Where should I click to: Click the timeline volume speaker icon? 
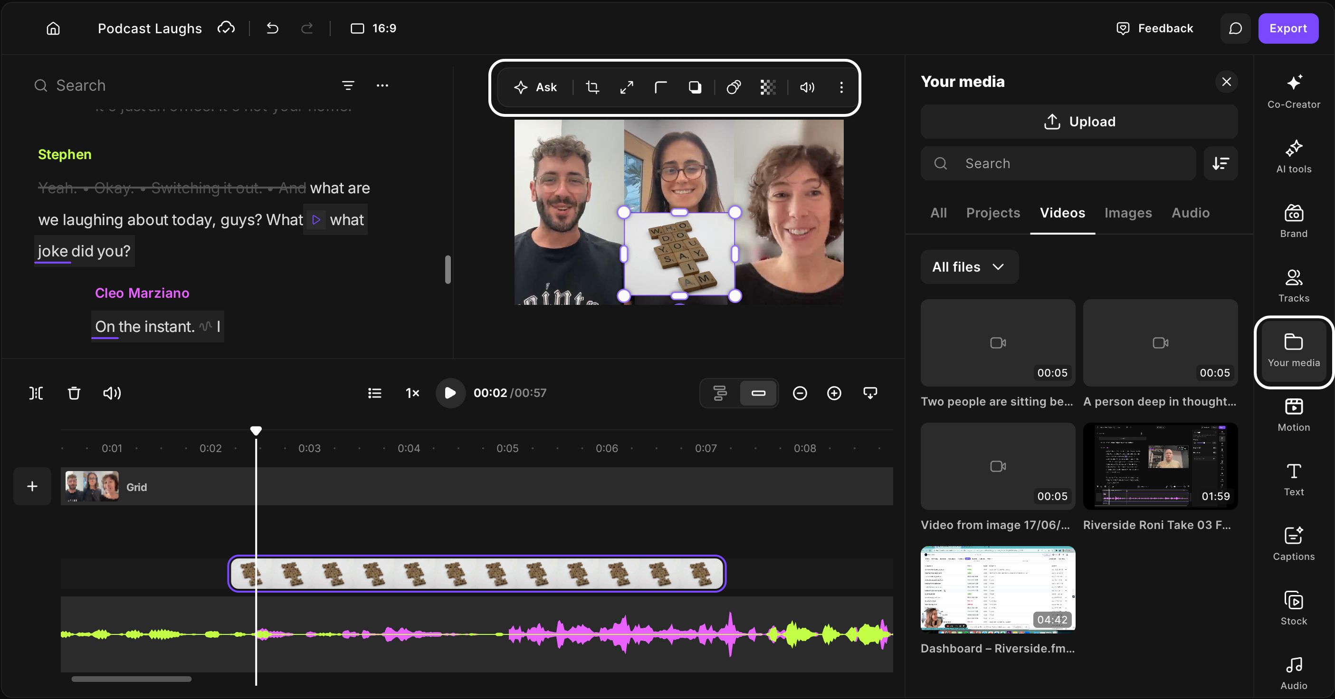[x=112, y=393]
